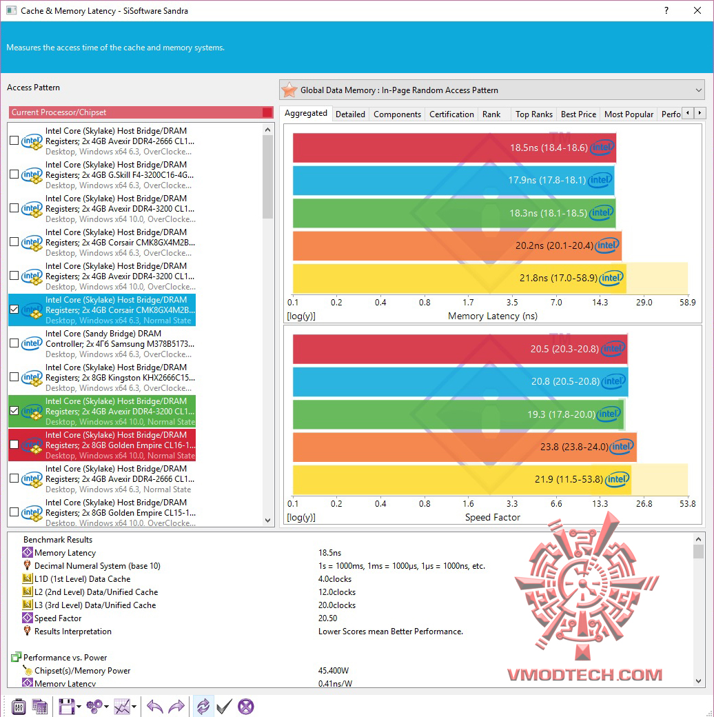Image resolution: width=714 pixels, height=717 pixels.
Task: Click the orange 20.2ns latency bar
Action: [x=457, y=245]
